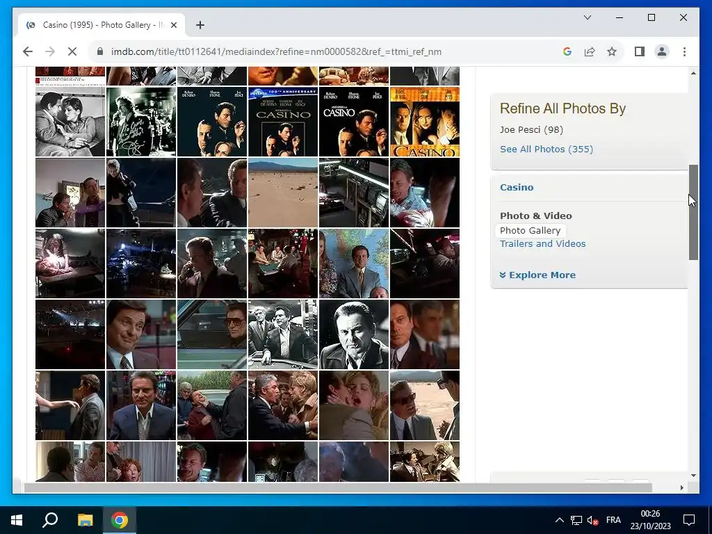Open the tab search dropdown chevron
Image resolution: width=712 pixels, height=534 pixels.
tap(587, 17)
